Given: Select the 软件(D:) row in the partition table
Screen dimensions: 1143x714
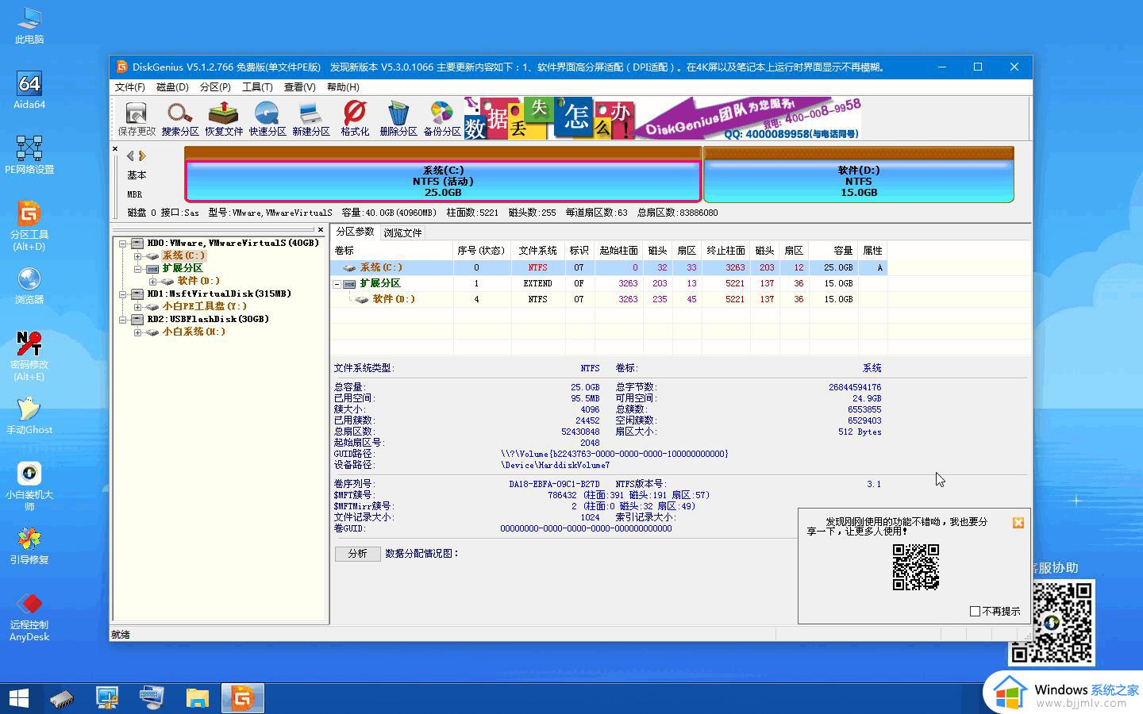Looking at the screenshot, I should point(609,299).
